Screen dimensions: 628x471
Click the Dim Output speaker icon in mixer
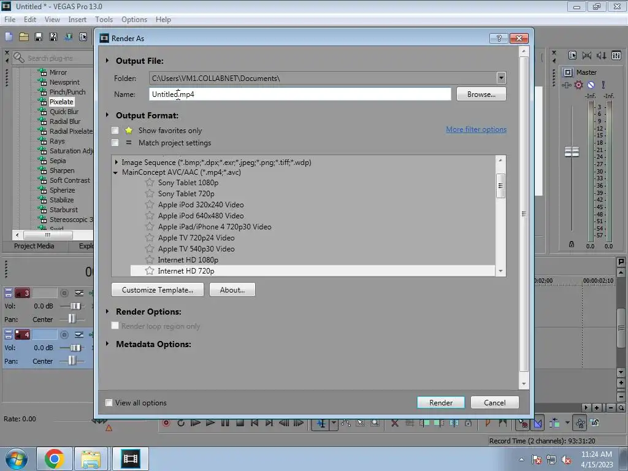(x=602, y=55)
